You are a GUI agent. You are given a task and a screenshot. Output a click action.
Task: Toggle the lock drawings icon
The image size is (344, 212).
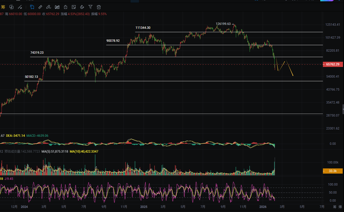(65, 7)
